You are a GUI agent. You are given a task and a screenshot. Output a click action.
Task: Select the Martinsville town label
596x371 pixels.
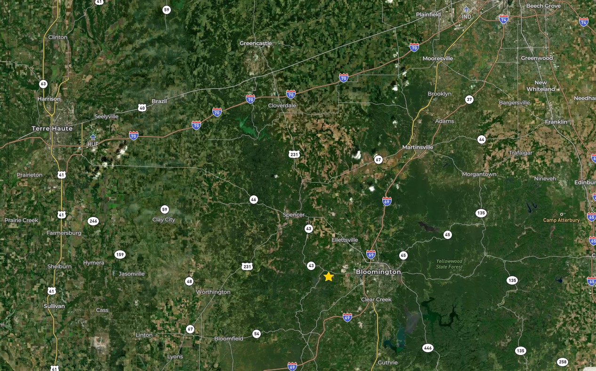(418, 147)
